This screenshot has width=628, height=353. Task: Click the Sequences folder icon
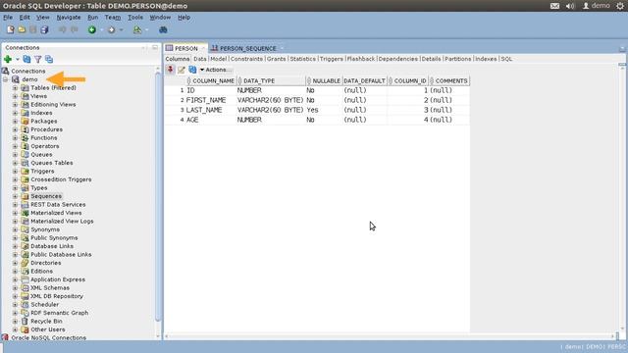25,196
